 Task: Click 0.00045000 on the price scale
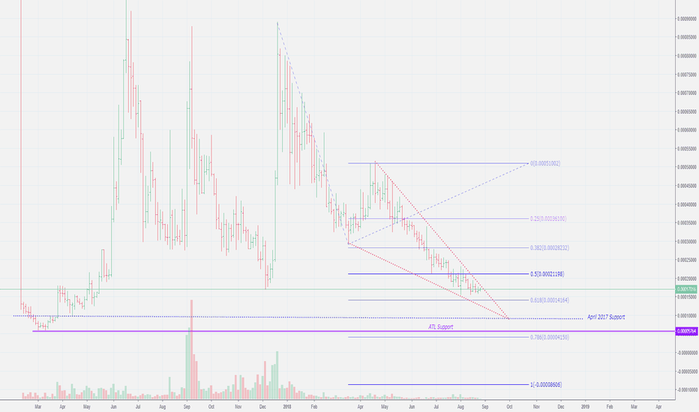(686, 186)
